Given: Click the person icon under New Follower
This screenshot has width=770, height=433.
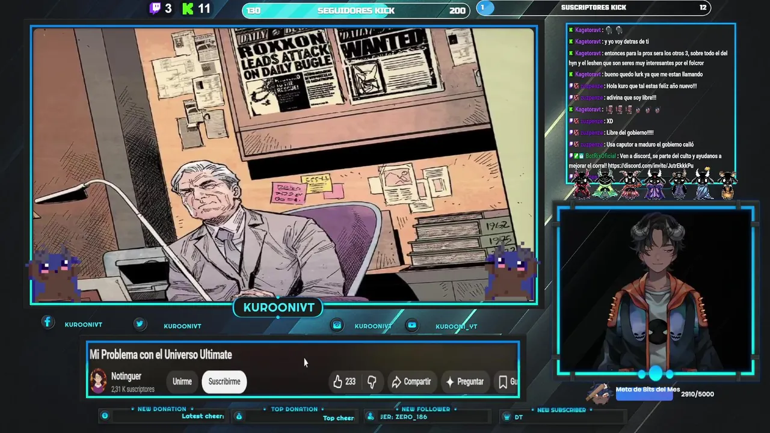Looking at the screenshot, I should [x=371, y=416].
